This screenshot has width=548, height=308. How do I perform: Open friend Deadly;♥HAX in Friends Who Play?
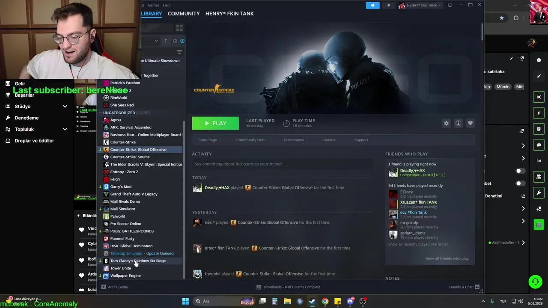412,171
